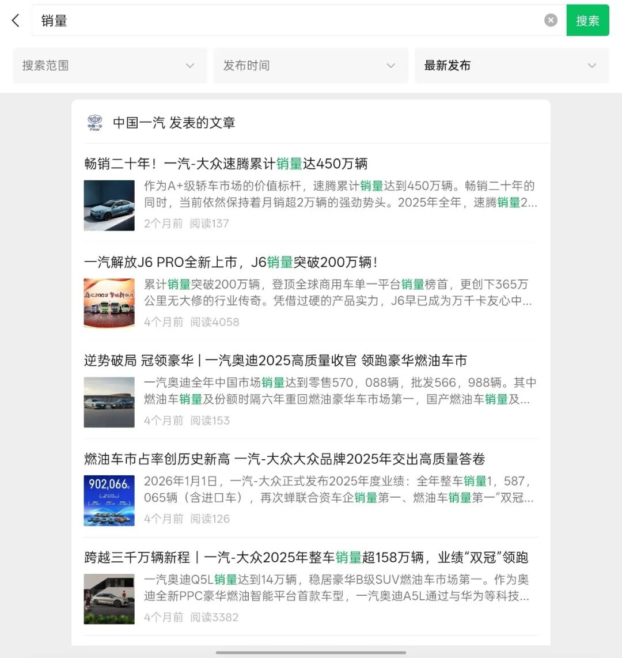Open 燃油车市占率创历史新高 article
Screen dimensions: 622x658
pos(285,459)
